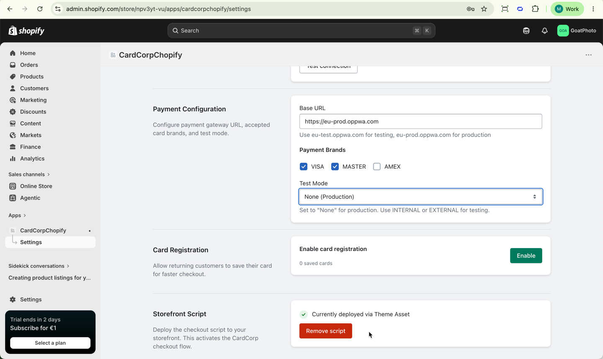
Task: Click the '0 saved cards' text
Action: click(316, 263)
